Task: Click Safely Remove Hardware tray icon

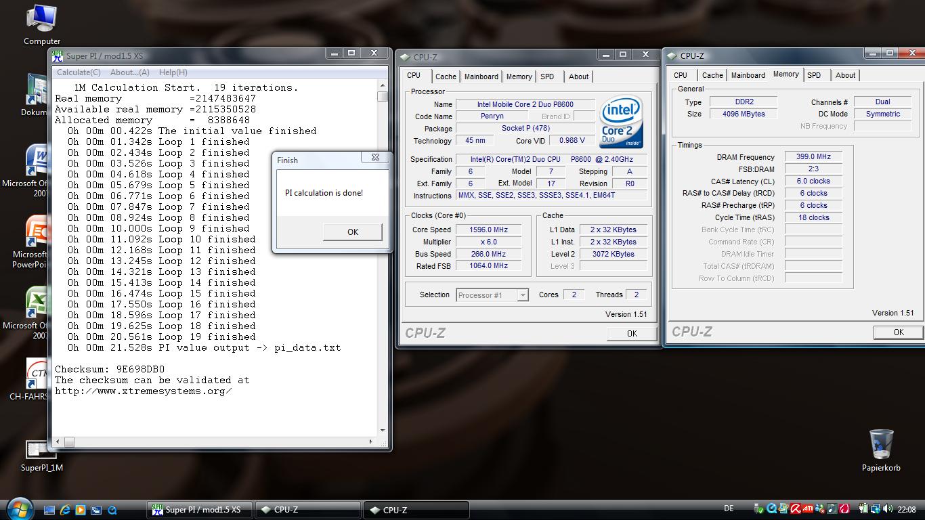Action: [758, 509]
